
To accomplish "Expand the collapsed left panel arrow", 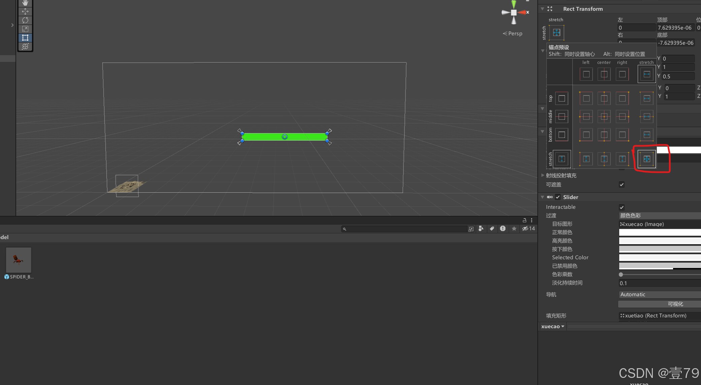I will coord(12,25).
